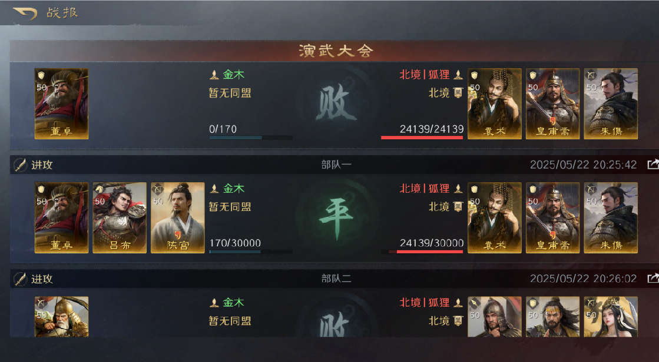Click the 北境 alliance flag icon in top report
This screenshot has width=659, height=362.
458,93
